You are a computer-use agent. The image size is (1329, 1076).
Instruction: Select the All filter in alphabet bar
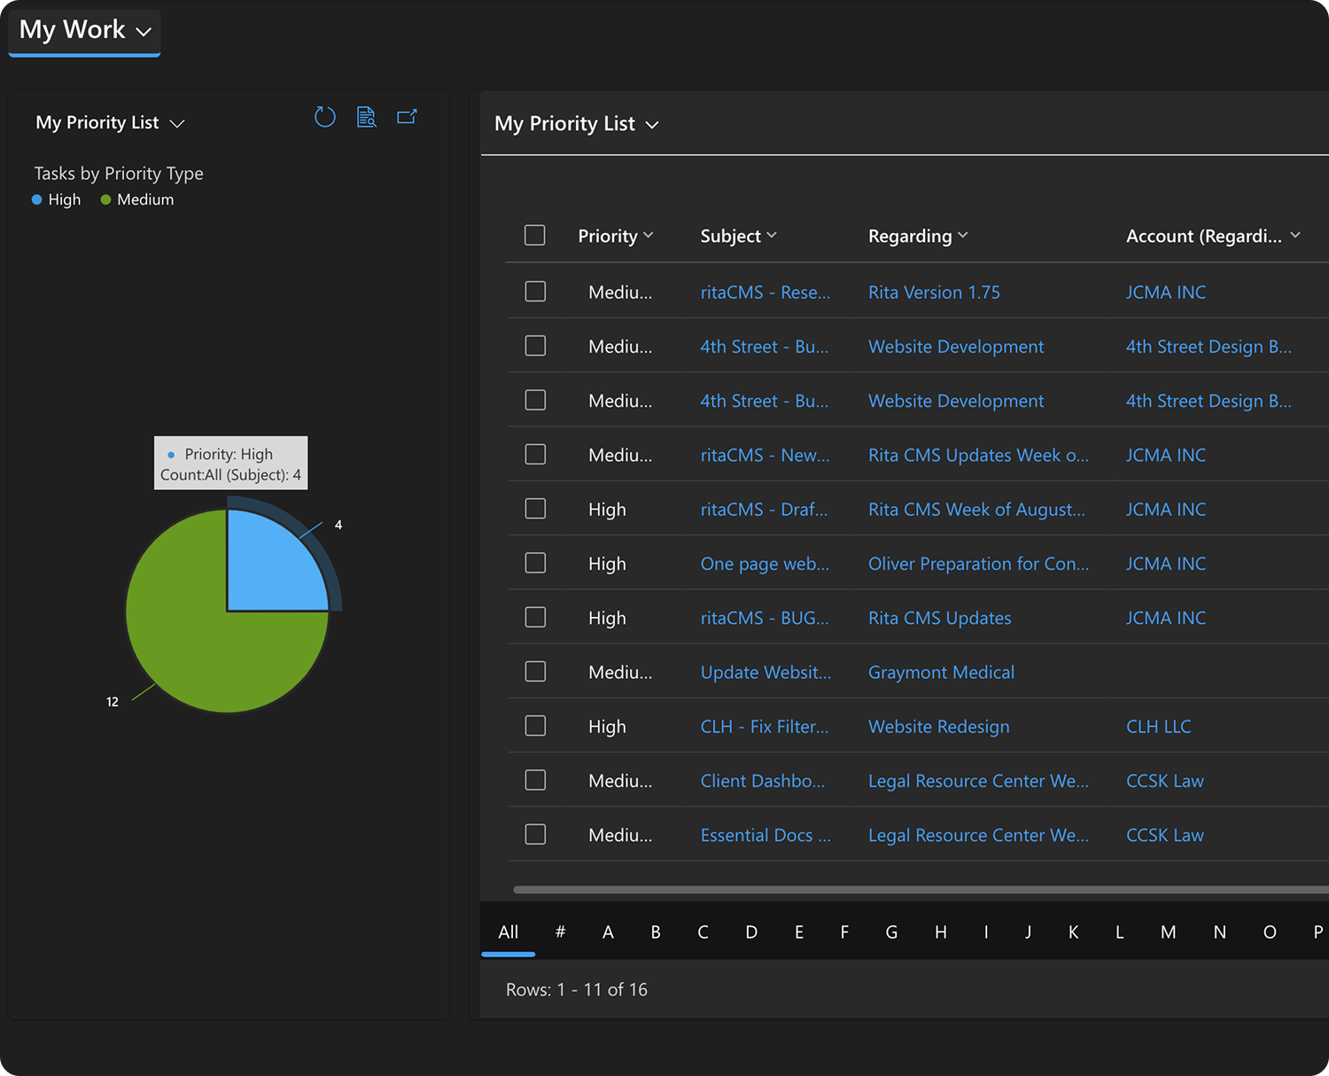[x=509, y=932]
